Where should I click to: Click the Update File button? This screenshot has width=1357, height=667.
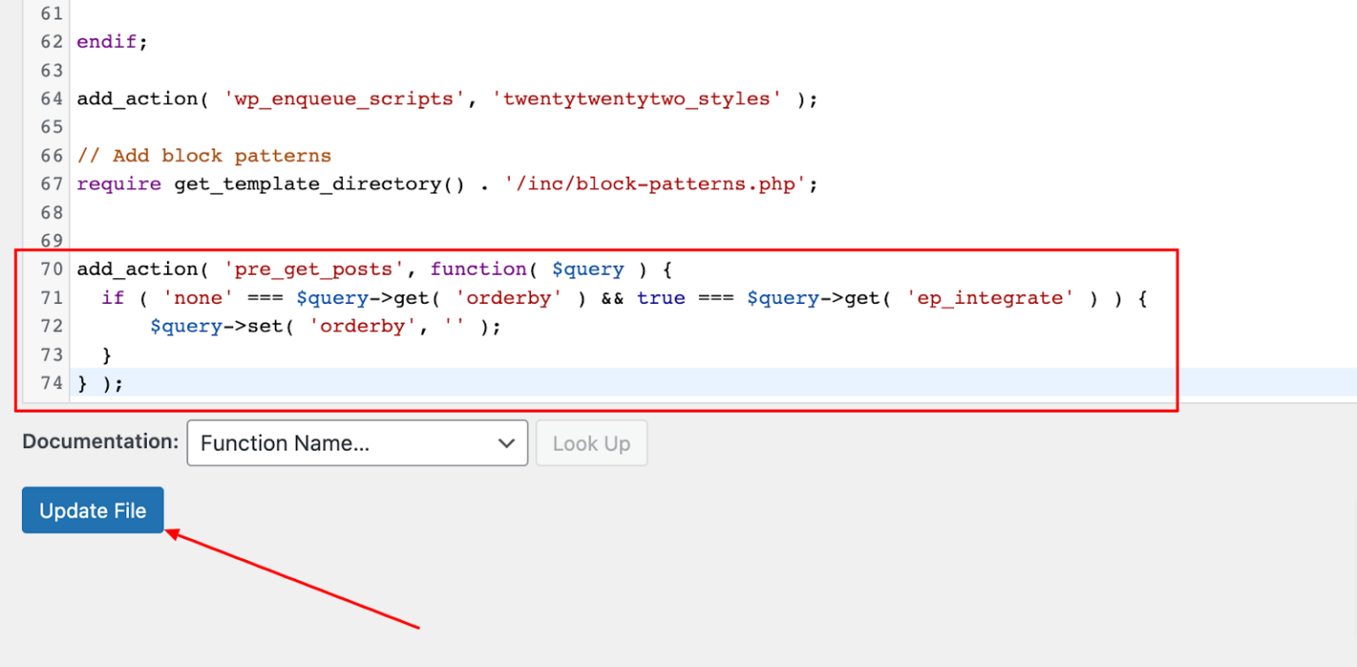92,510
